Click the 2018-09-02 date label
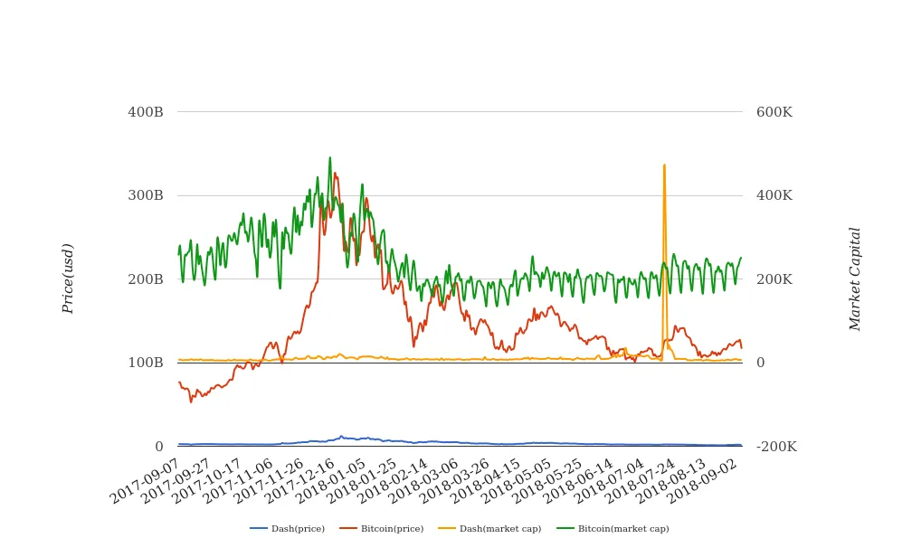 [x=701, y=481]
